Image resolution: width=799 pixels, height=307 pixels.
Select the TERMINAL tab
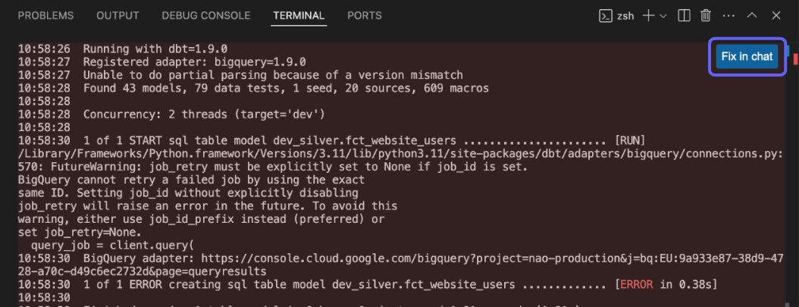[298, 16]
